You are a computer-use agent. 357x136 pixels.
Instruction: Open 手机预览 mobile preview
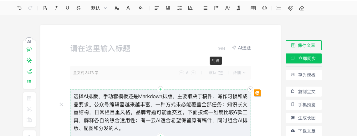click(304, 105)
